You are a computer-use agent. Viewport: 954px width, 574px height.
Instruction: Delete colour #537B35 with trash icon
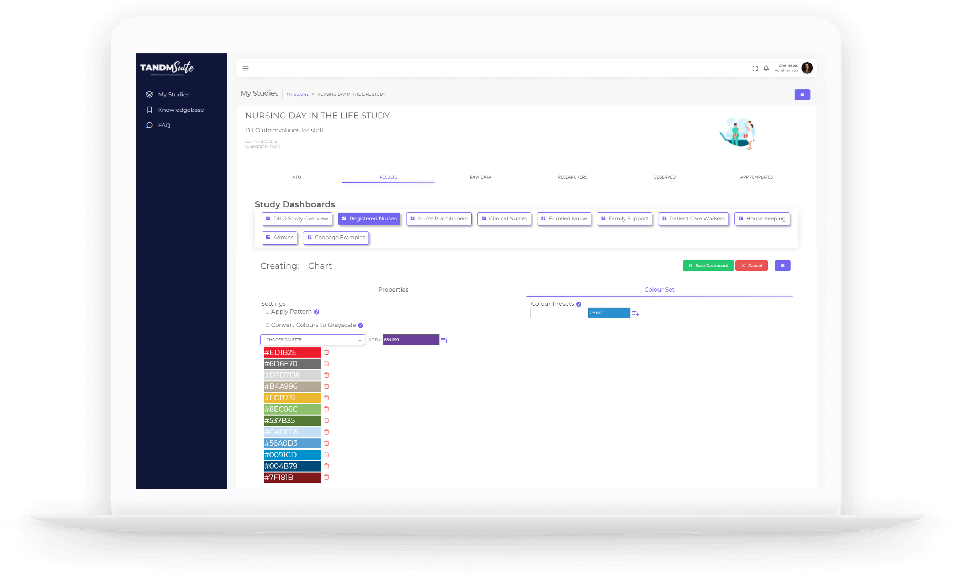(x=326, y=420)
